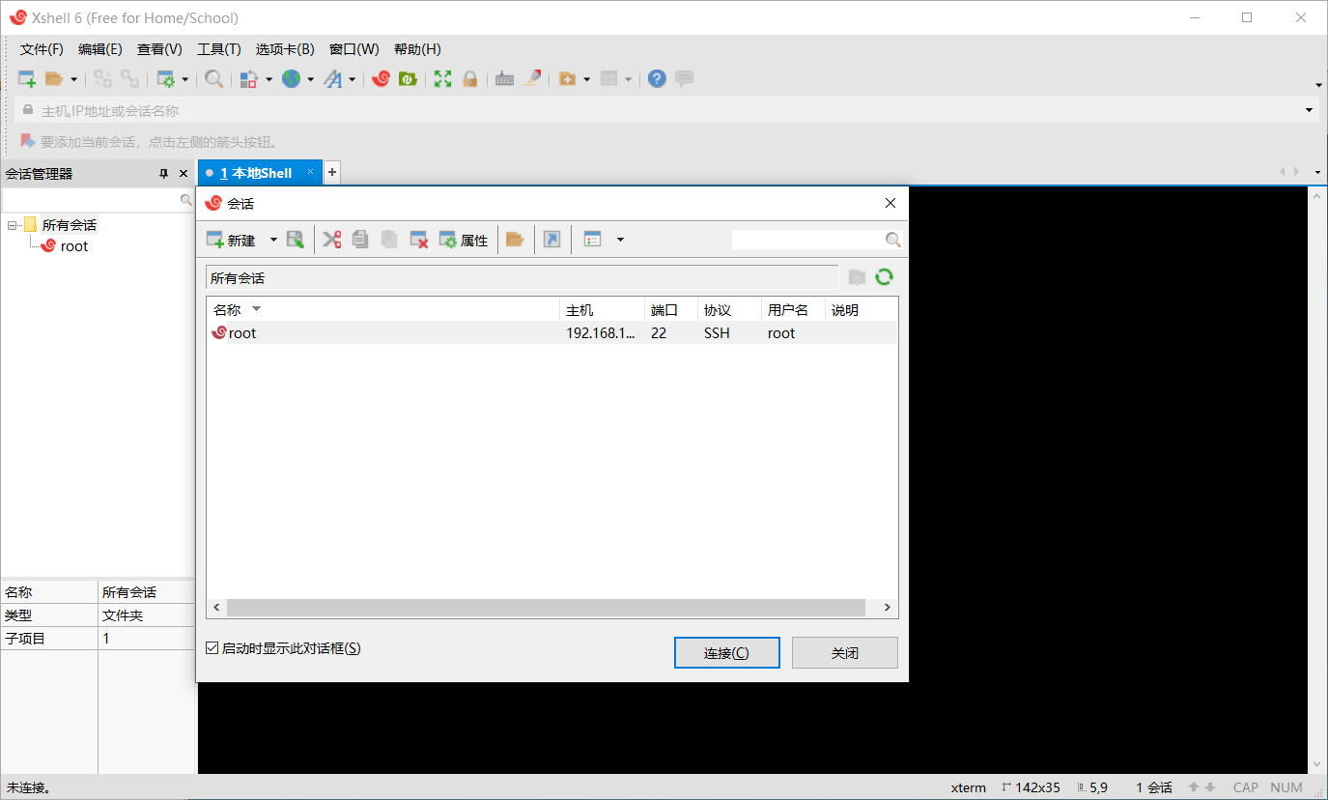Open dropdown arrow beside globe encoding icon
The height and width of the screenshot is (800, 1328).
(x=310, y=79)
